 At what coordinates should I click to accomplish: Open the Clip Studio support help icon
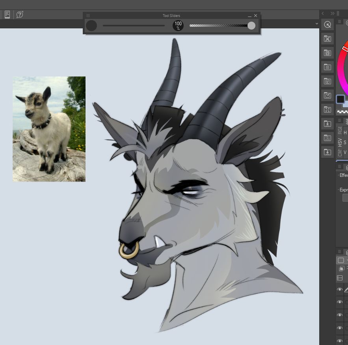(20, 15)
